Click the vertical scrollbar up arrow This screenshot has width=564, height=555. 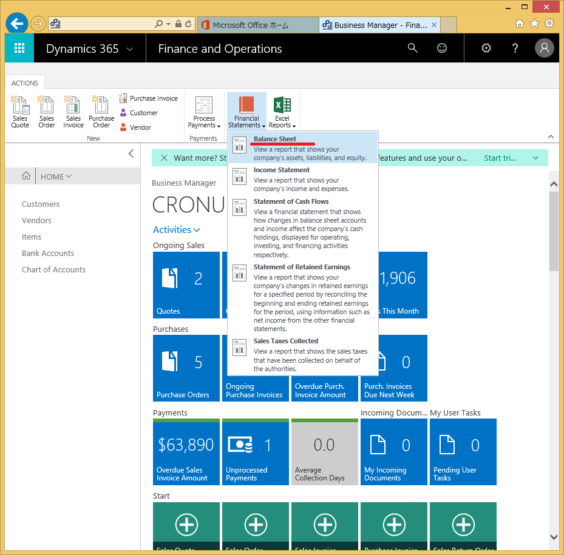pos(554,184)
